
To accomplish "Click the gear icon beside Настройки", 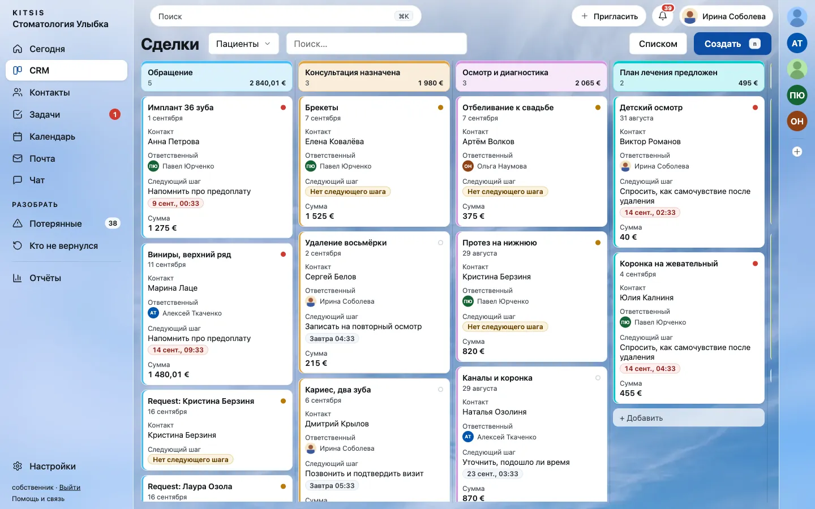I will 18,466.
